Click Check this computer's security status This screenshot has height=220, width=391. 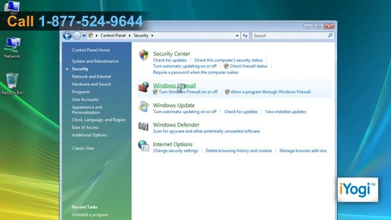coord(228,60)
